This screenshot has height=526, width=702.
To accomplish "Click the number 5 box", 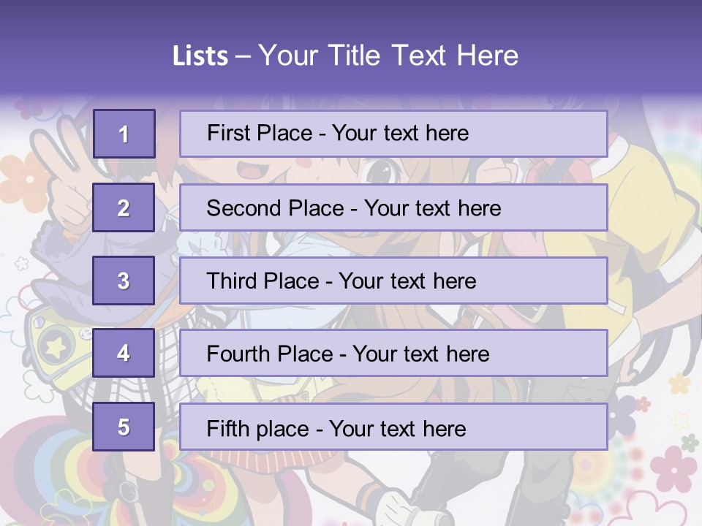I will pyautogui.click(x=124, y=427).
